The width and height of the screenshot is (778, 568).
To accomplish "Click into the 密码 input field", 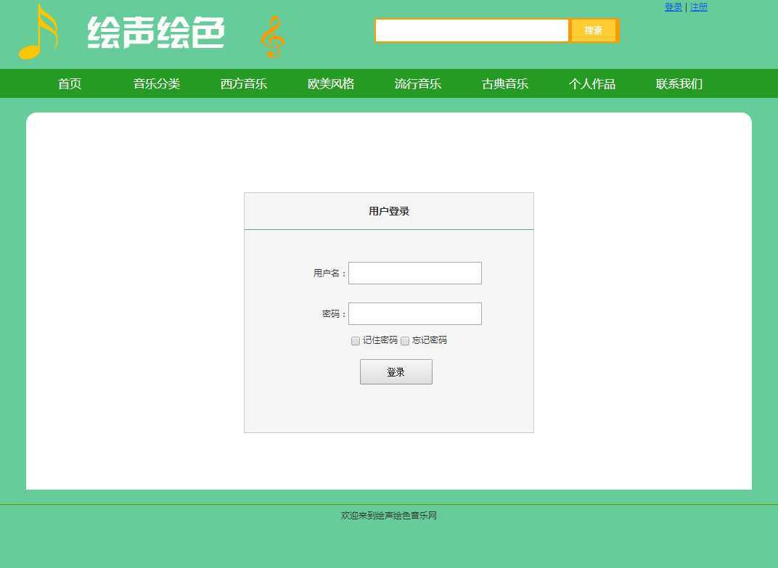I will (415, 314).
